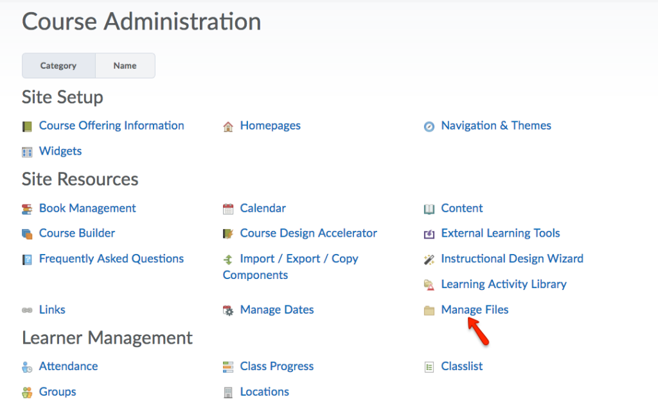Click the Links chain icon

[27, 310]
